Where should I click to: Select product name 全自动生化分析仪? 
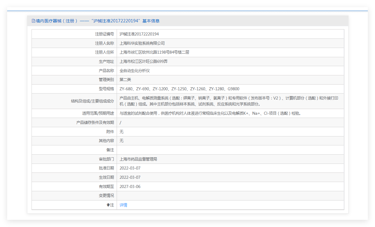(x=135, y=71)
